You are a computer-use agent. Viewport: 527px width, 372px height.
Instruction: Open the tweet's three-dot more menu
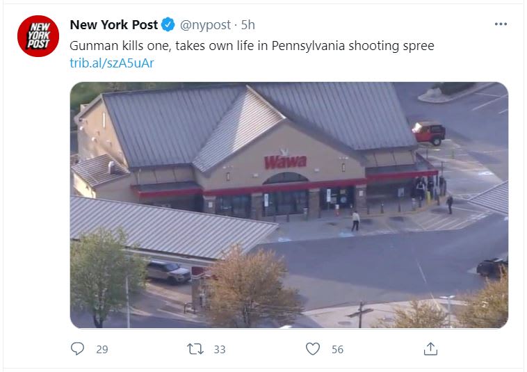[x=501, y=24]
